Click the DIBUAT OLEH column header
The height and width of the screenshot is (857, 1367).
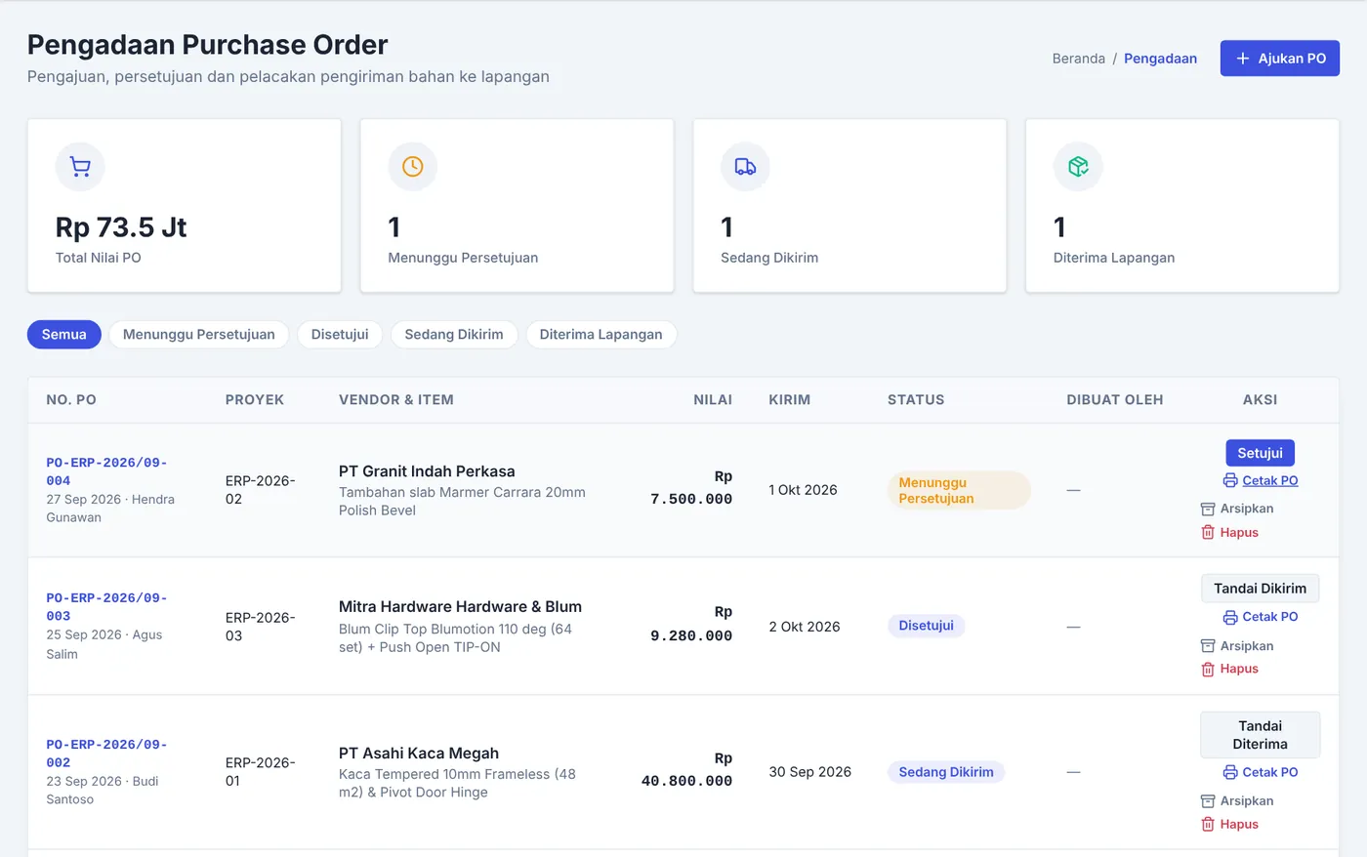(1115, 400)
